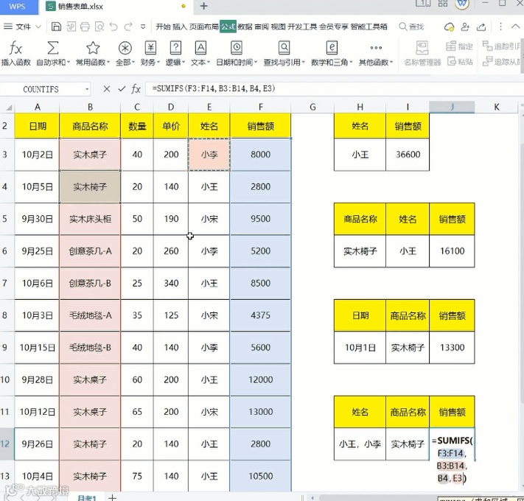Click cell B5 containing 实木床头柜
This screenshot has width=524, height=501.
click(90, 219)
